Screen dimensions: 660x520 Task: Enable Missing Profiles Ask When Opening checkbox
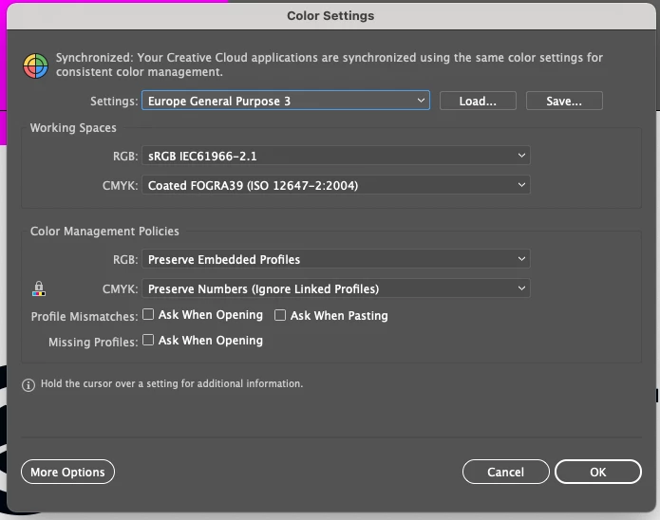point(148,340)
